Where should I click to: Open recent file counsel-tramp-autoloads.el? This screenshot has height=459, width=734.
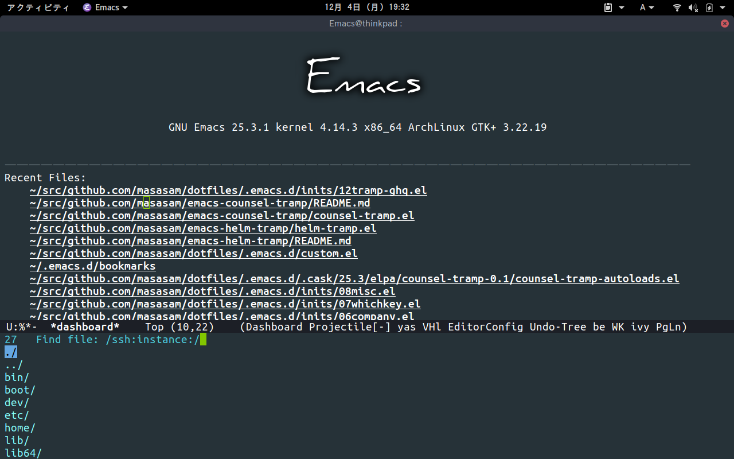(x=354, y=279)
